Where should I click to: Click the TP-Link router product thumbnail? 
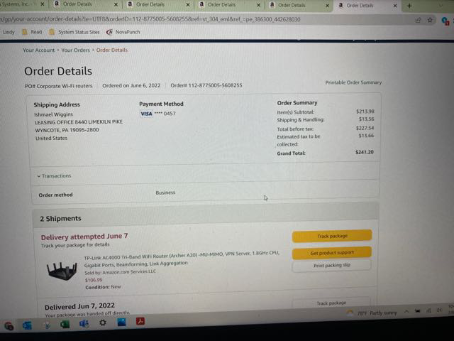click(62, 271)
